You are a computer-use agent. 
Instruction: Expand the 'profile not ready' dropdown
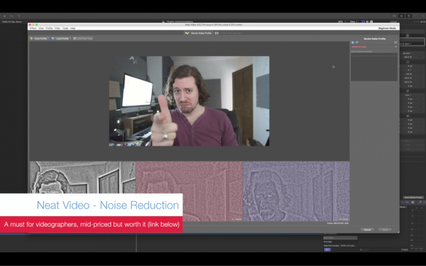tap(374, 47)
